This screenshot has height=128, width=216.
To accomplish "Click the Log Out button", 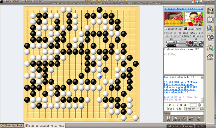I will [200, 126].
